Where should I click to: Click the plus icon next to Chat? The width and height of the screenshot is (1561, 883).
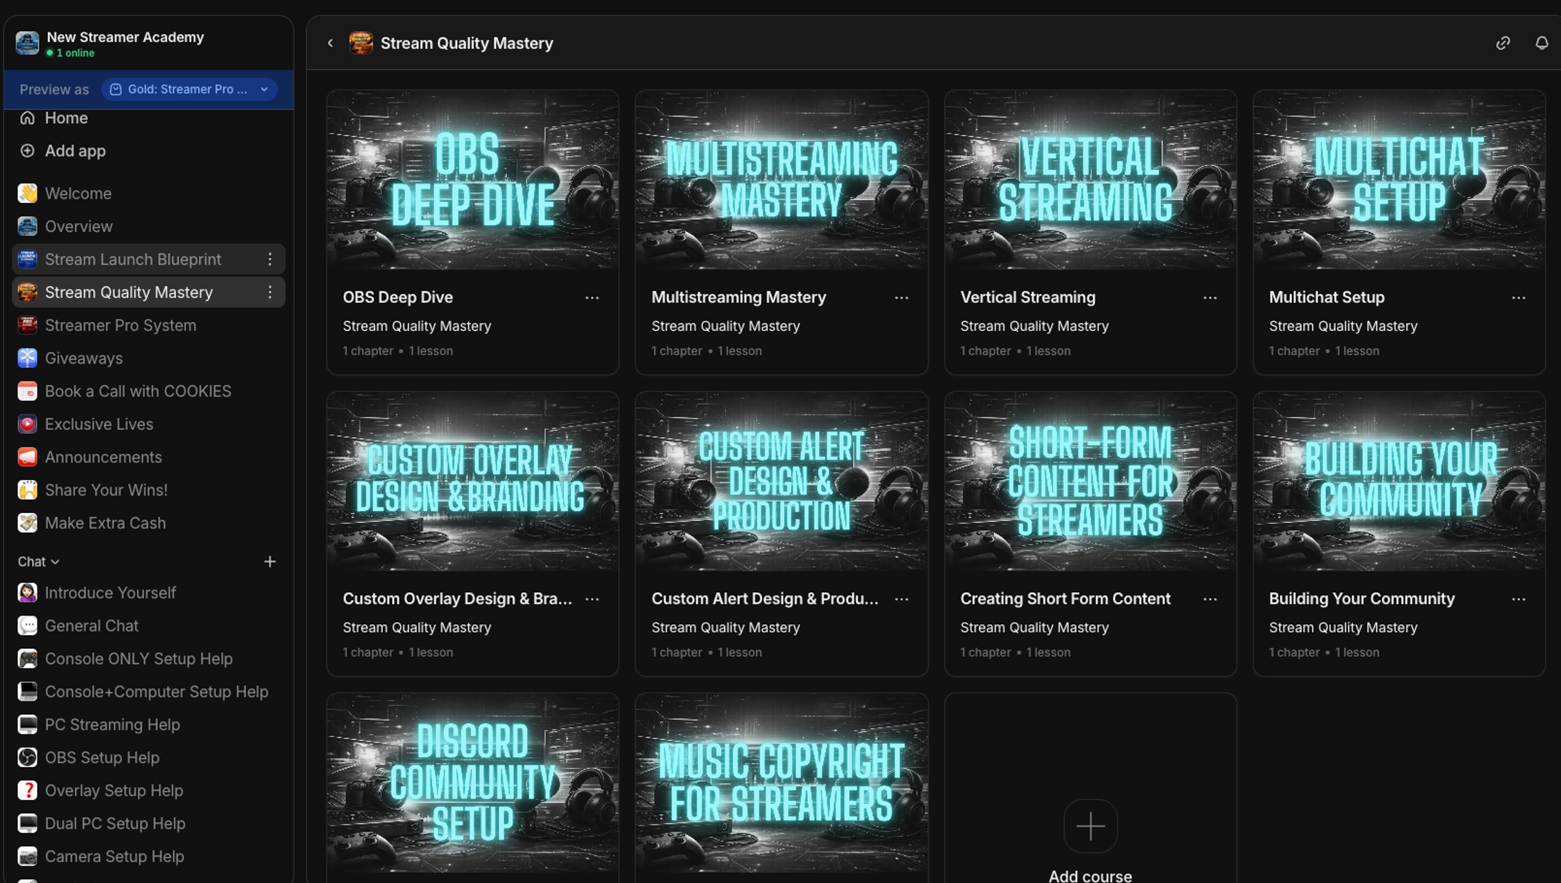(x=269, y=562)
